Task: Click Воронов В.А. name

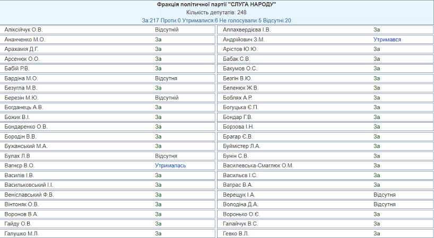Action: click(21, 214)
